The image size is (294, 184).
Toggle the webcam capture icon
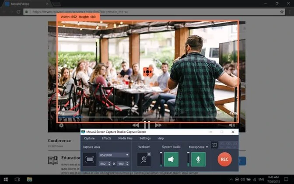coord(144,160)
